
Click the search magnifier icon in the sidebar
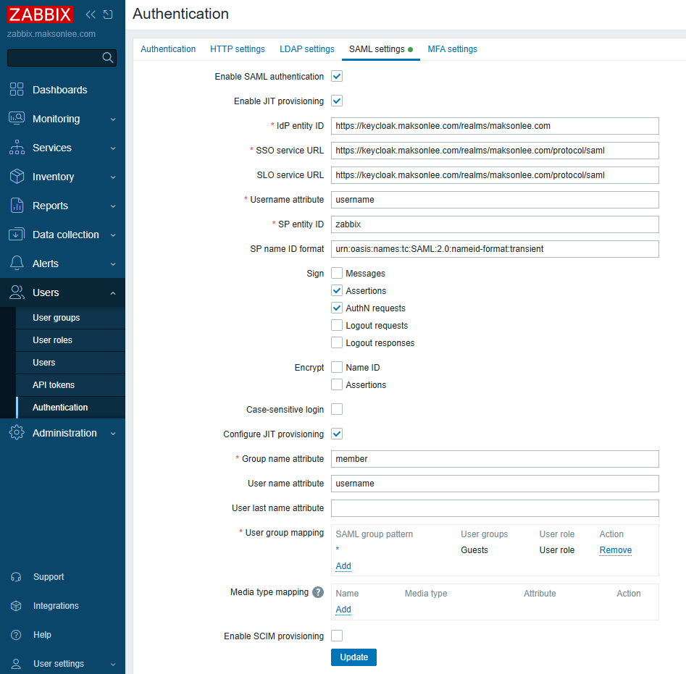(x=108, y=57)
